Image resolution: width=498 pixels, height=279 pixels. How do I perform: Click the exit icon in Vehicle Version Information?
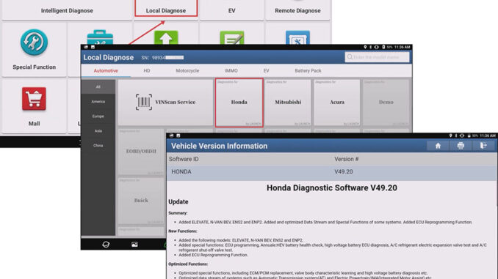483,146
